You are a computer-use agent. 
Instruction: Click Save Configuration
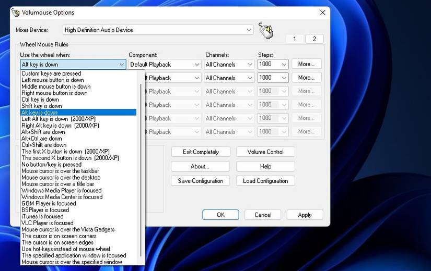coord(200,181)
